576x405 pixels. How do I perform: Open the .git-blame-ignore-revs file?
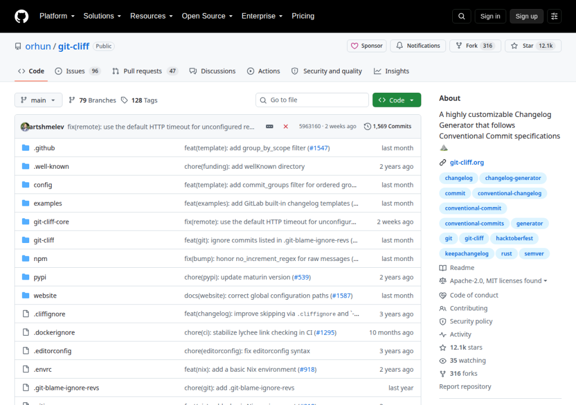point(66,388)
